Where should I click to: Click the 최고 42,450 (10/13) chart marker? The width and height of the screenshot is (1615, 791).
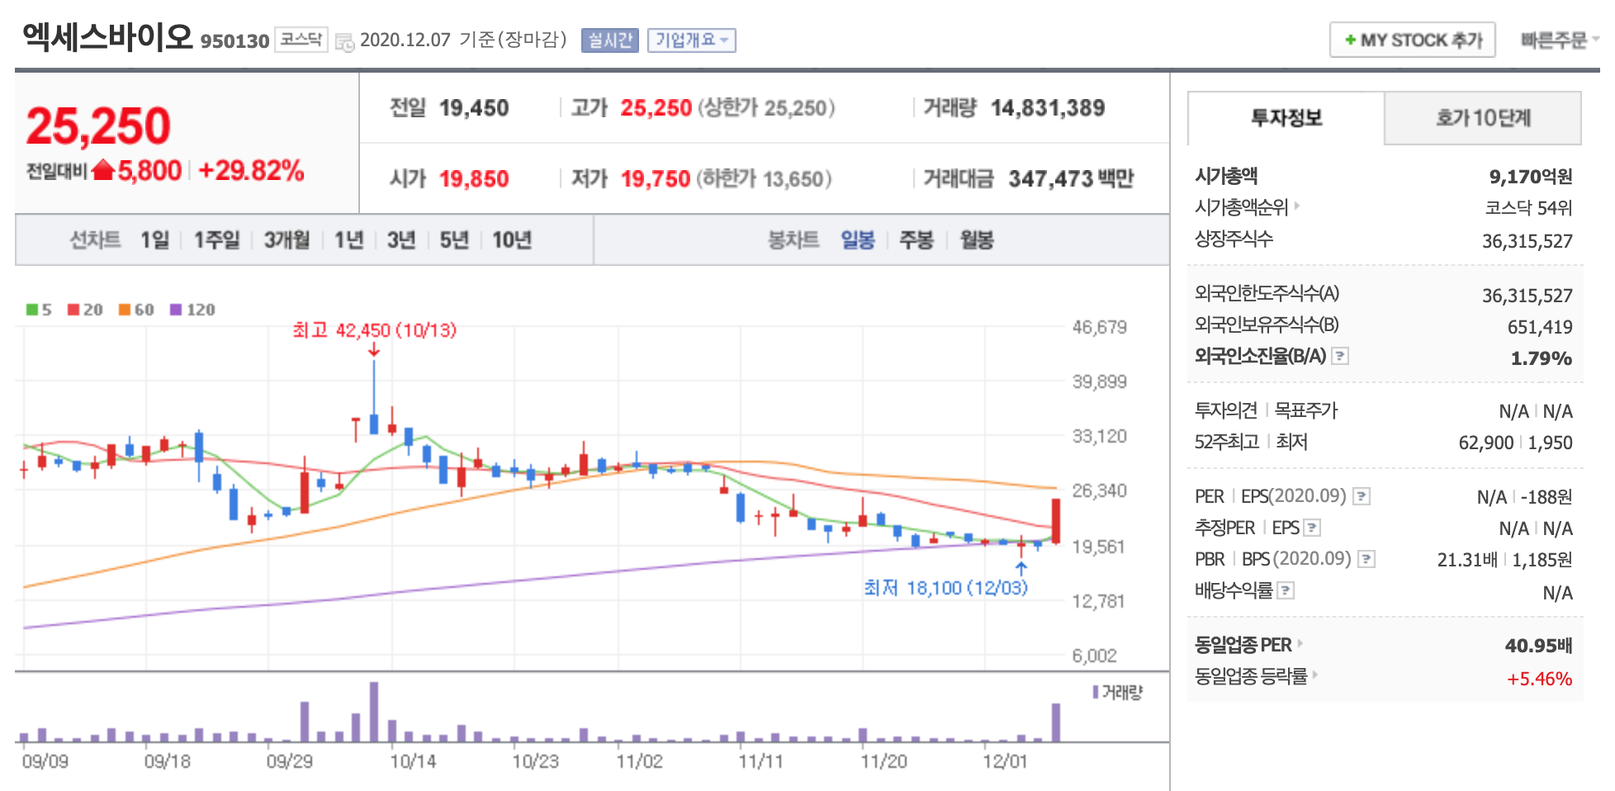pos(374,330)
